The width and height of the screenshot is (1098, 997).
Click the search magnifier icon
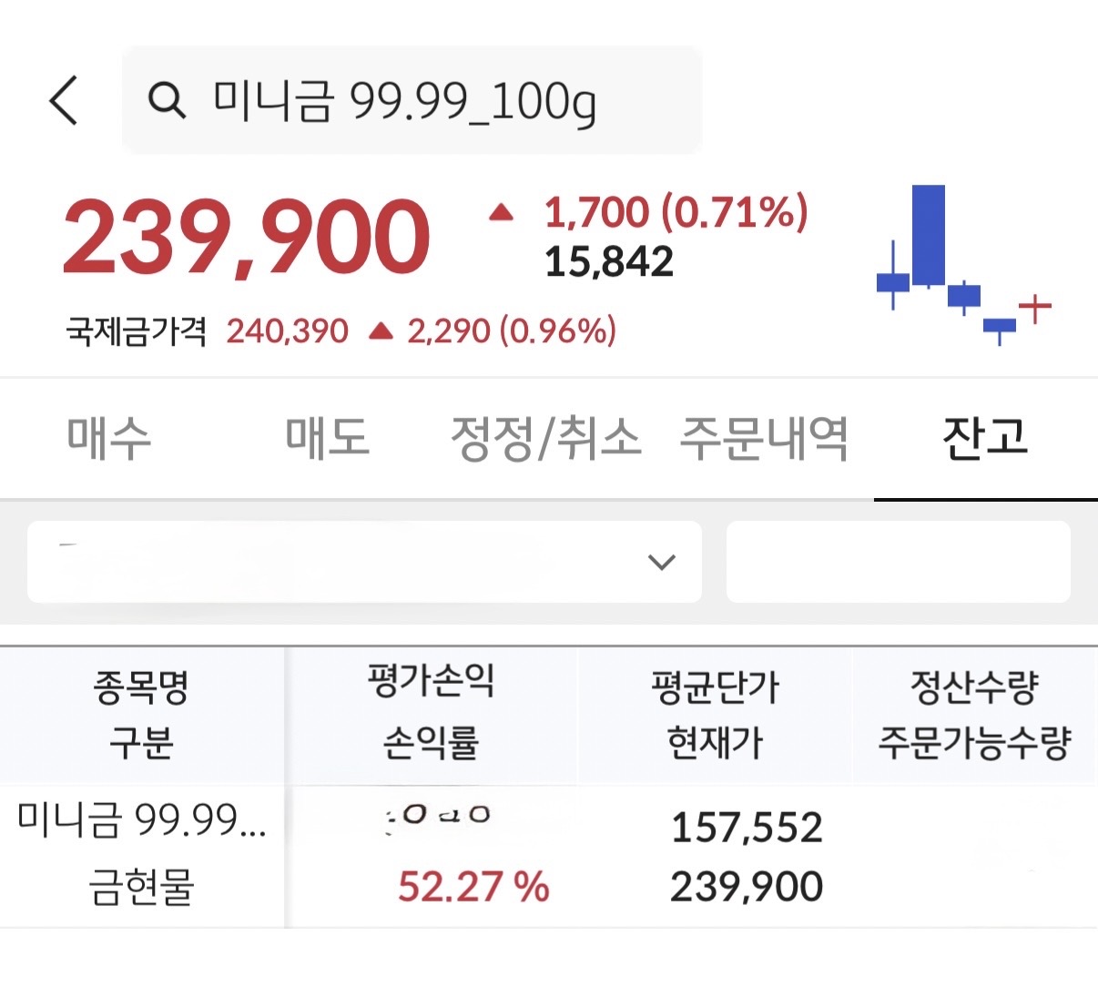(x=167, y=100)
